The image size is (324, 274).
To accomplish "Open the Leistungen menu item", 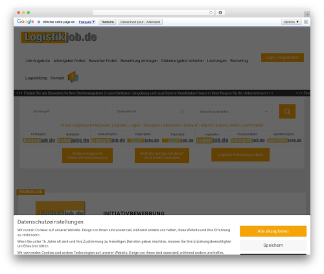I will tap(217, 61).
